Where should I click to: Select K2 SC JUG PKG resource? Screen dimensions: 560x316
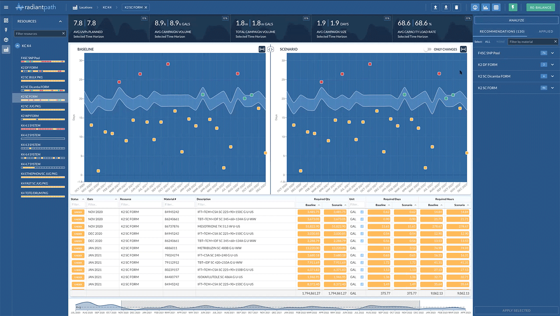pos(31,106)
